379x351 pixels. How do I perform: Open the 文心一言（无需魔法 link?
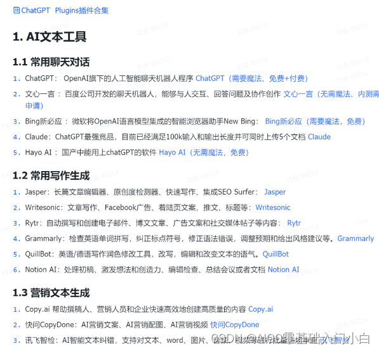point(316,94)
